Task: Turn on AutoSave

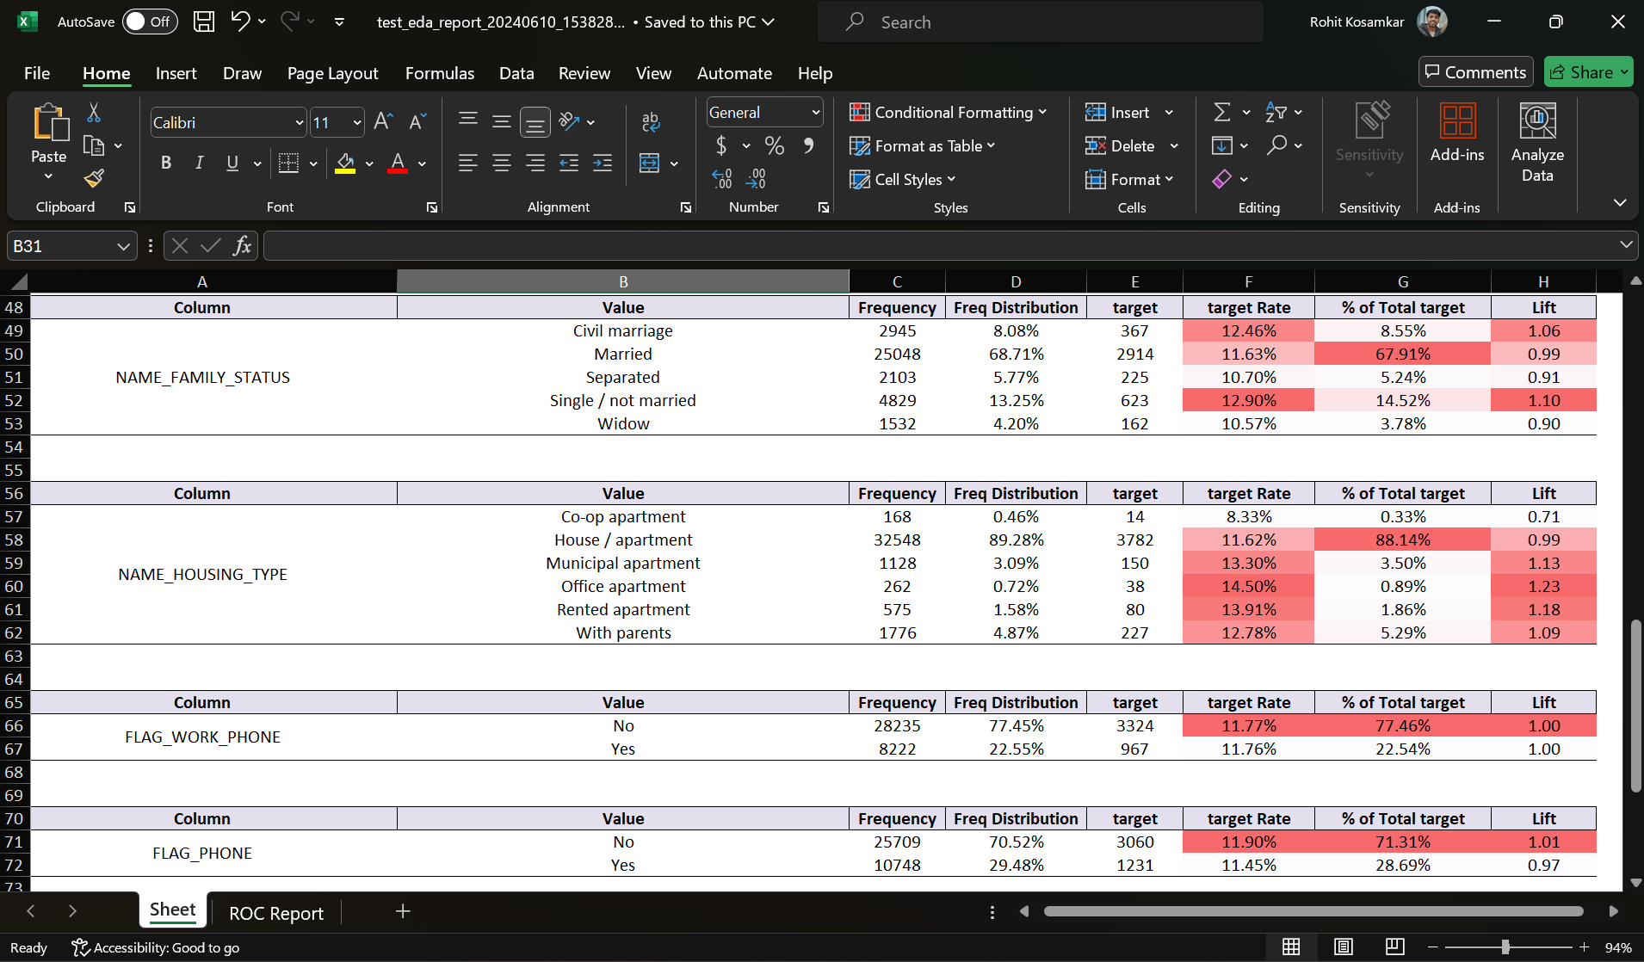Action: pos(149,22)
